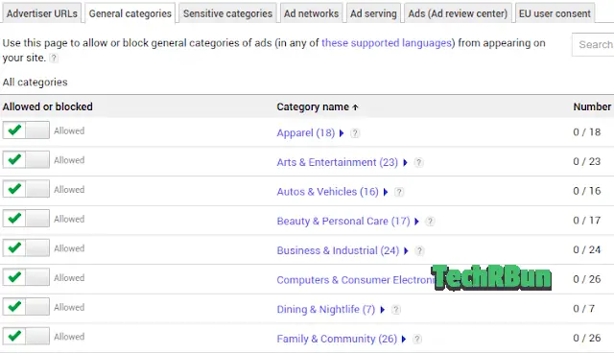Select the '0 / 17' value
Screen dimensions: 614x353
click(x=587, y=221)
